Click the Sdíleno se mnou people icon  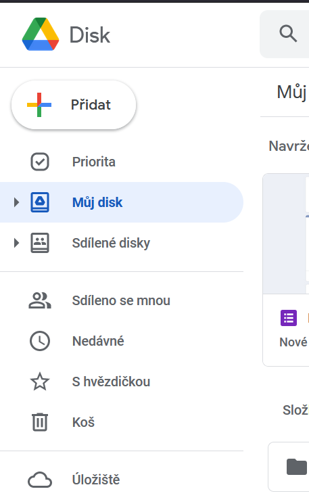click(40, 300)
